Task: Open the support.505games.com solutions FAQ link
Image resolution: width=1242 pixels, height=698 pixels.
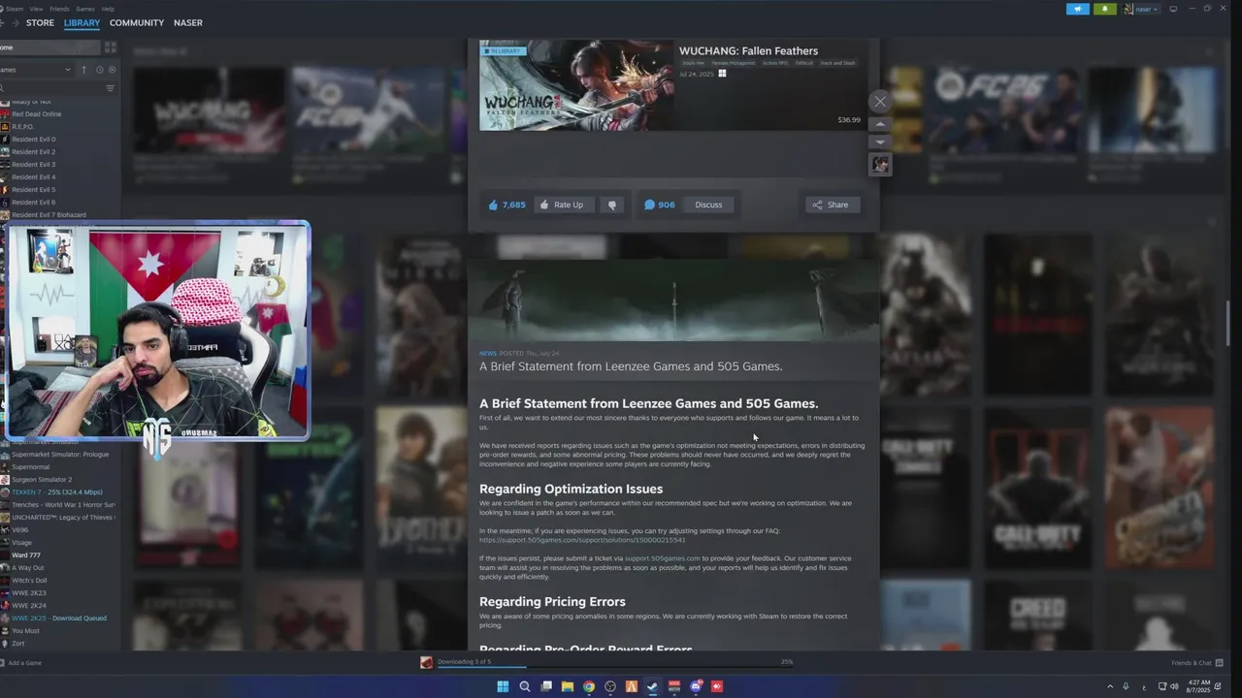Action: tap(582, 540)
